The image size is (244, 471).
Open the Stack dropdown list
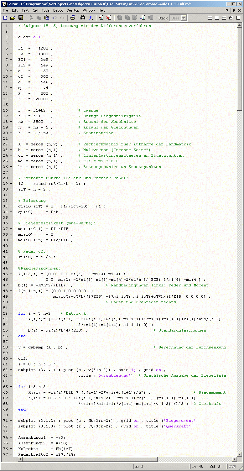[x=184, y=18]
